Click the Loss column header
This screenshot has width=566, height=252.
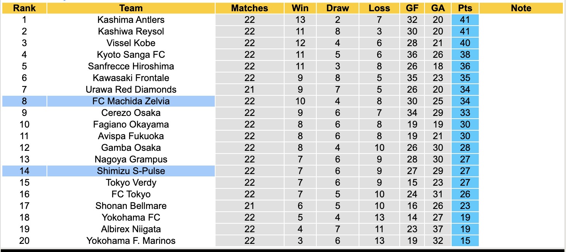coord(379,8)
